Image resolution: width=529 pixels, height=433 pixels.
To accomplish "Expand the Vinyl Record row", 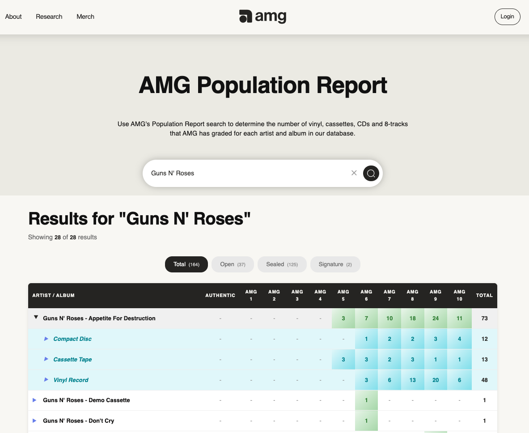I will coord(46,380).
